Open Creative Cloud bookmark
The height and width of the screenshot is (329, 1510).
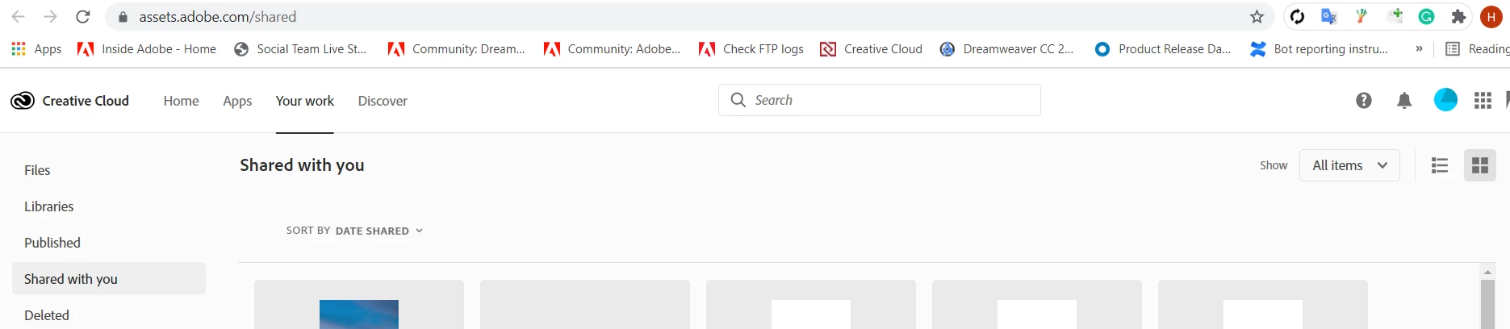871,49
